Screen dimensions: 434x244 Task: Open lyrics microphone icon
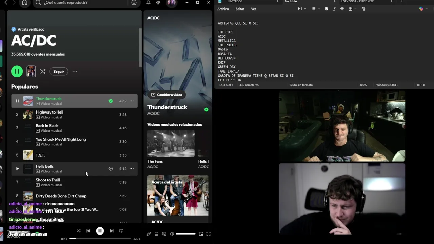coord(149,234)
